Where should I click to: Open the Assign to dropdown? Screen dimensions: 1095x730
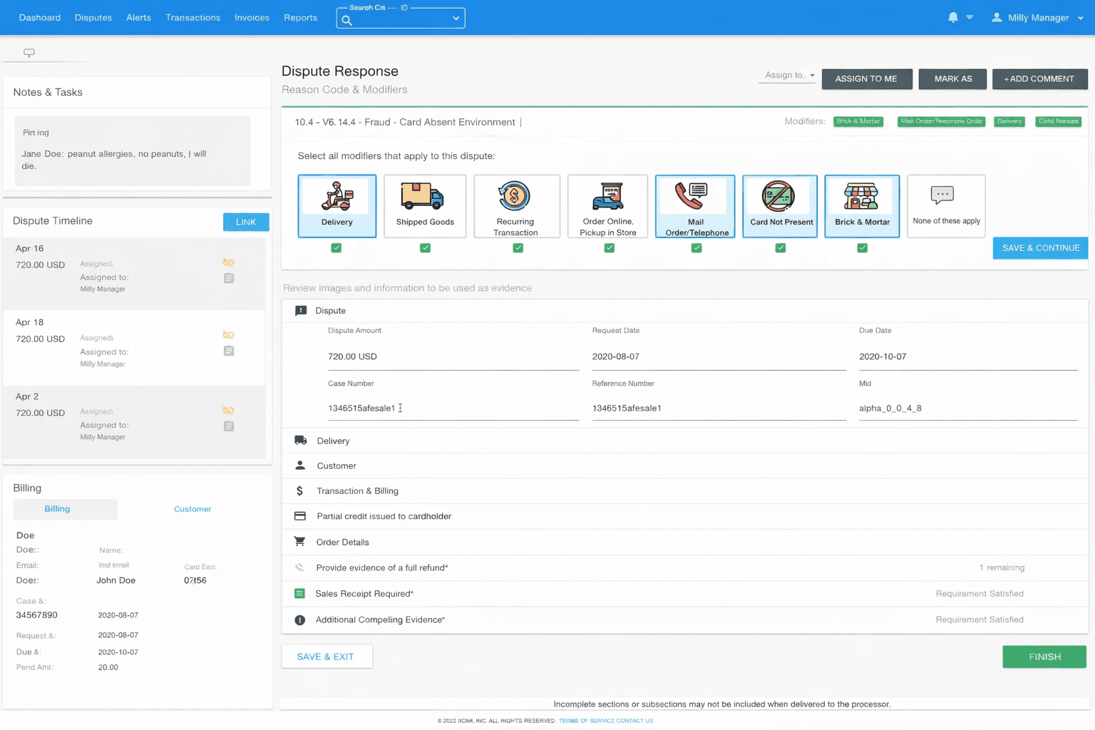click(787, 76)
